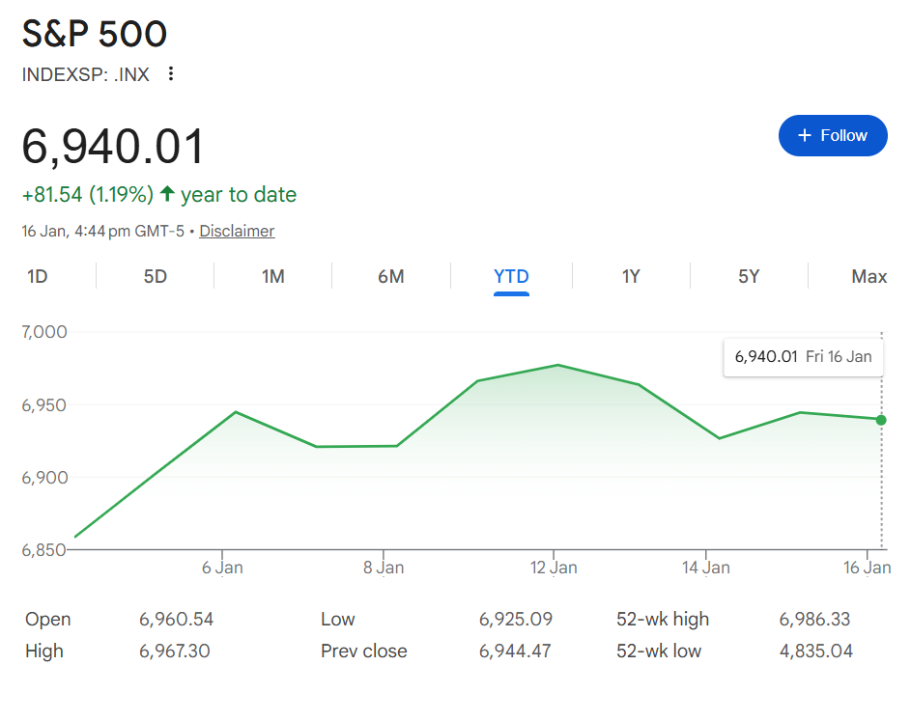
Task: Show the Max time range chart
Action: (868, 277)
